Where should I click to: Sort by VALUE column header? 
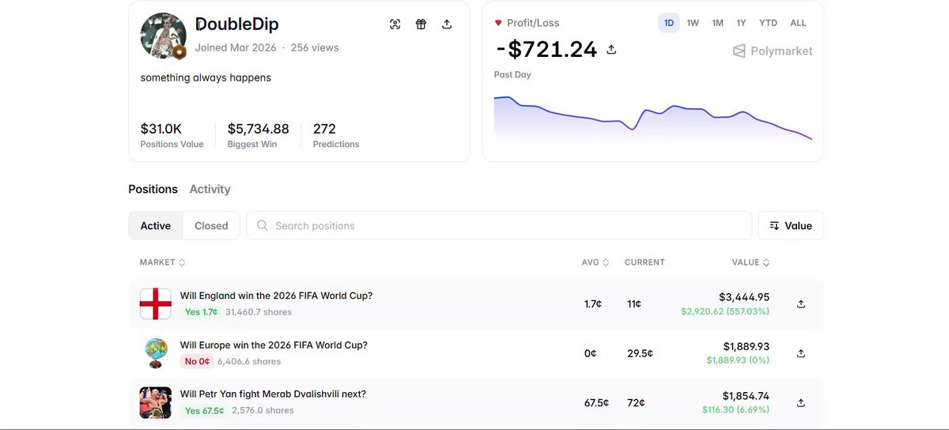pos(751,262)
